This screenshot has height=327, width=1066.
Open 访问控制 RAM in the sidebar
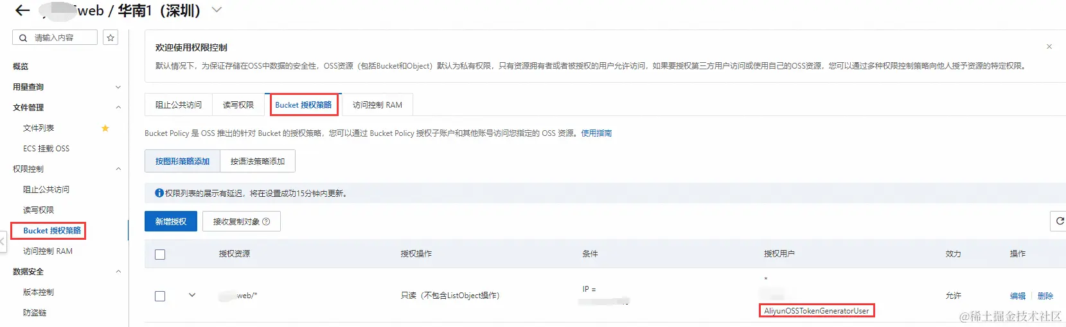[48, 251]
